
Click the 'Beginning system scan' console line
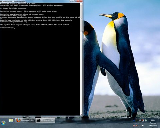pyautogui.click(x=29, y=11)
